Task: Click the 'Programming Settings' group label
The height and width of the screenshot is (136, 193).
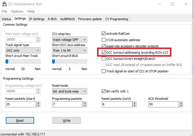Action: click(18, 79)
